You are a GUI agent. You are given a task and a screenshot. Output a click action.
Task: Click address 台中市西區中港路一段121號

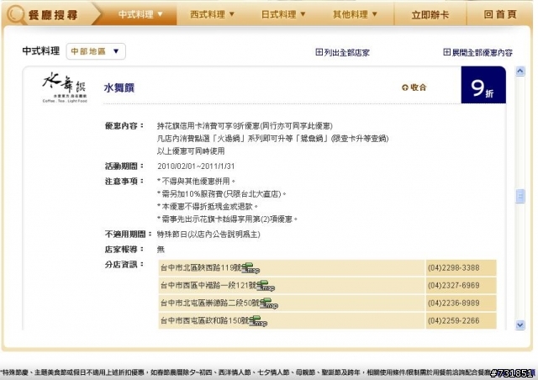[x=209, y=285]
